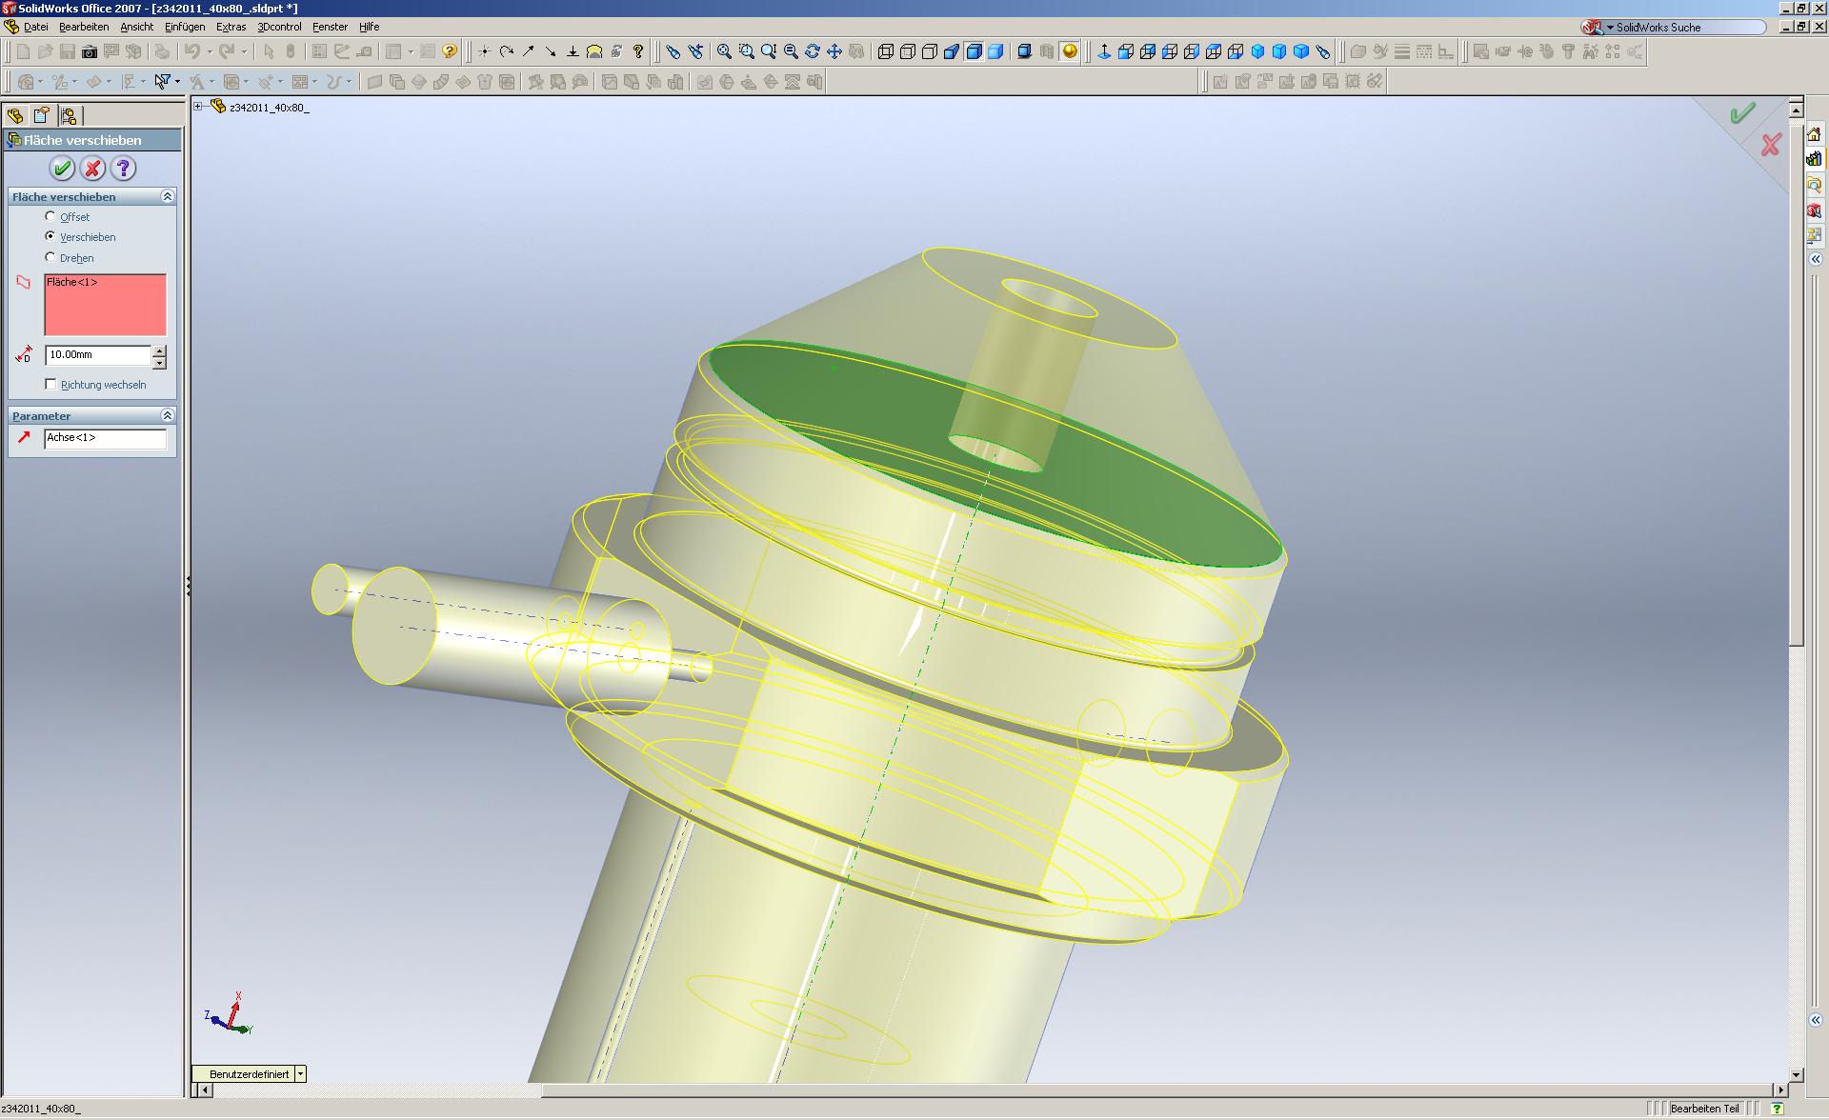Screen dimensions: 1829x1120
Task: Open the PropertyManager tab
Action: pyautogui.click(x=41, y=116)
